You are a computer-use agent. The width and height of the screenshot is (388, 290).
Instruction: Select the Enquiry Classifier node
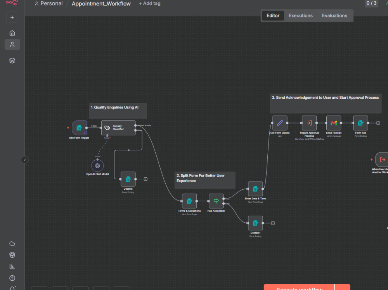(x=118, y=128)
